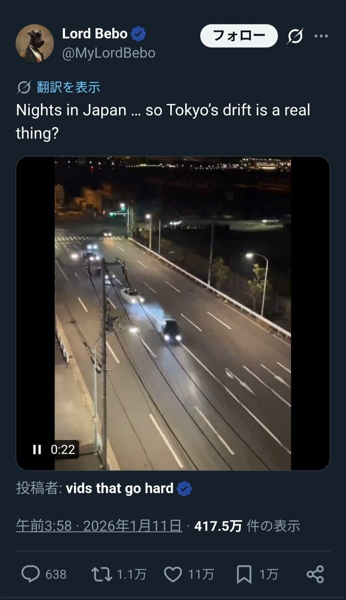The image size is (346, 600).
Task: Open the @MyLordBebo handle
Action: click(x=108, y=53)
